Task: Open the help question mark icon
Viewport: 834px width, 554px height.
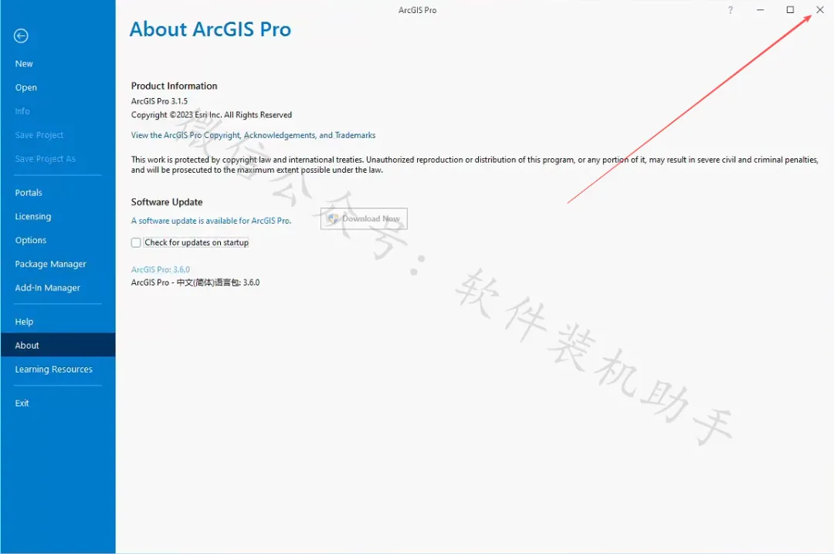Action: coord(731,10)
